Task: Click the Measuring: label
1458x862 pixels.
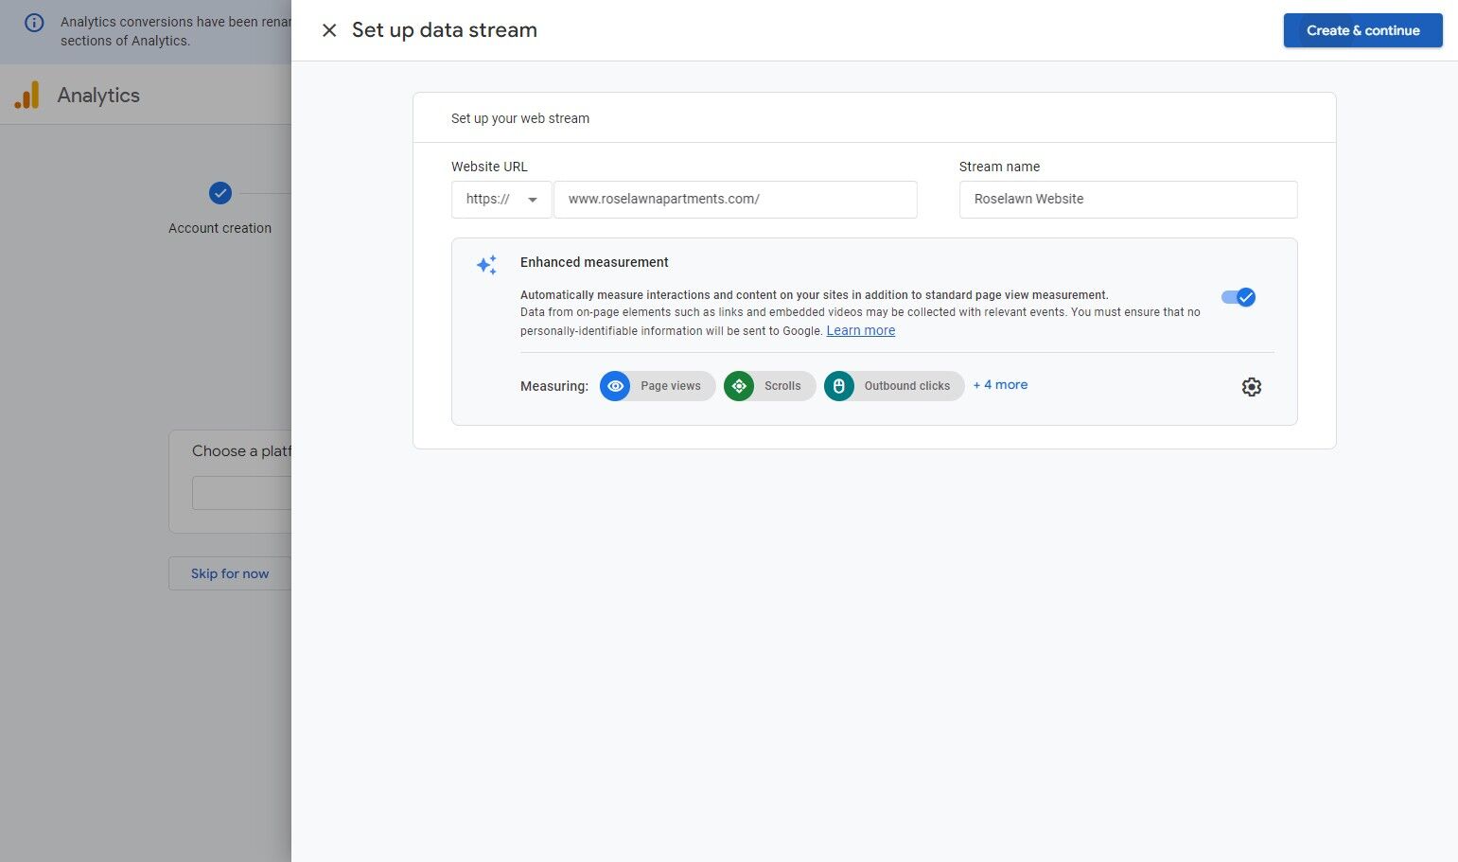Action: click(554, 386)
